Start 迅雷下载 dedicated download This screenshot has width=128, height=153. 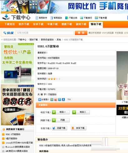tap(60, 128)
